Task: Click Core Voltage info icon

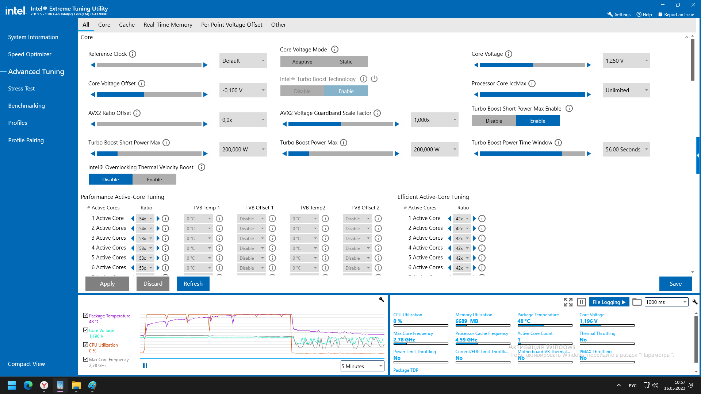Action: [509, 54]
